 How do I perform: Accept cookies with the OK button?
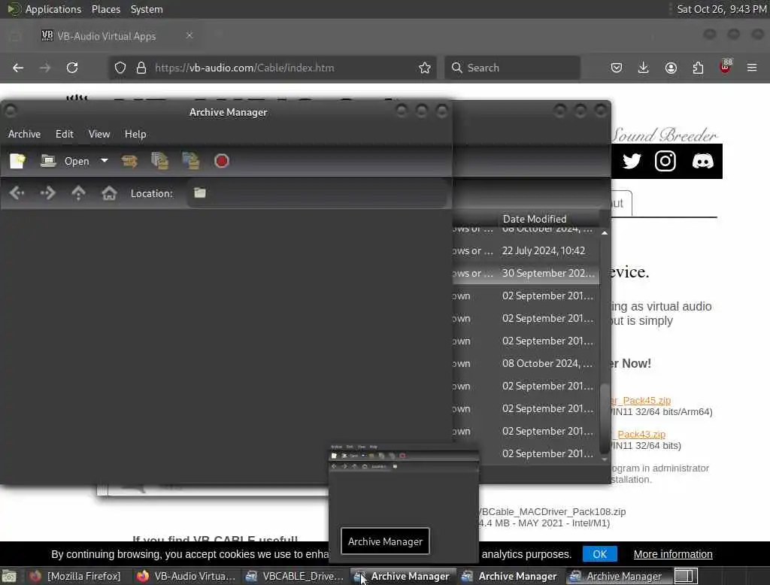[x=599, y=554]
